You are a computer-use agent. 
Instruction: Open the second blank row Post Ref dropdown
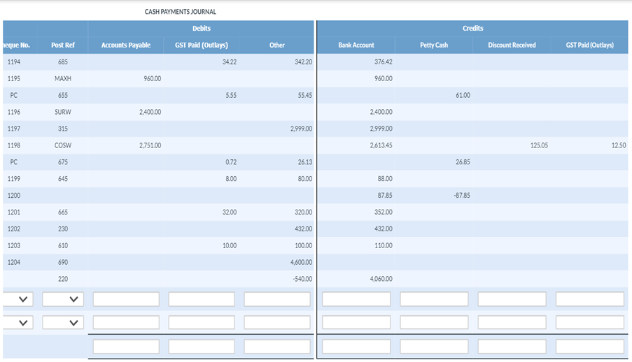(x=63, y=323)
